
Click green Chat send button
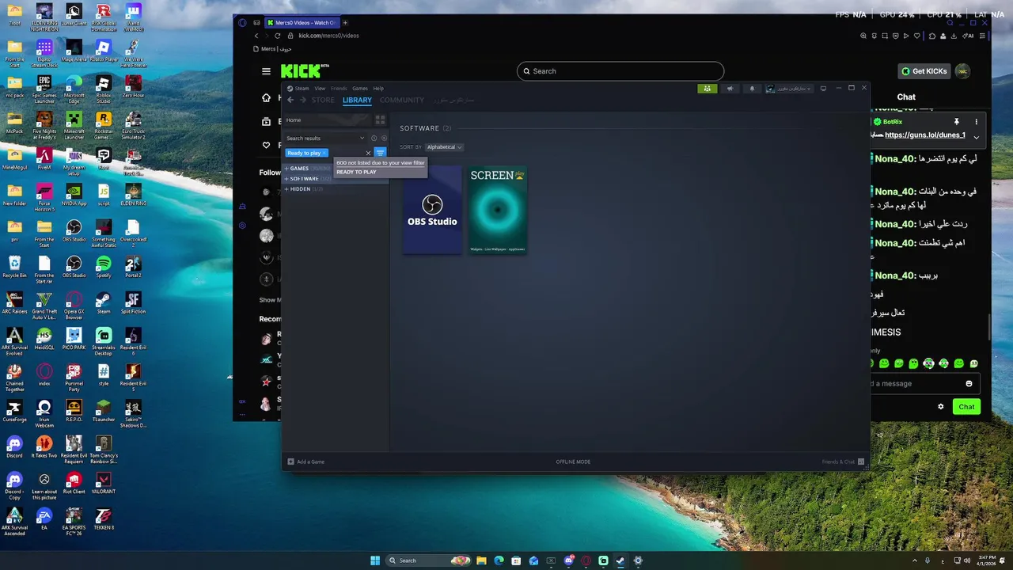click(966, 406)
